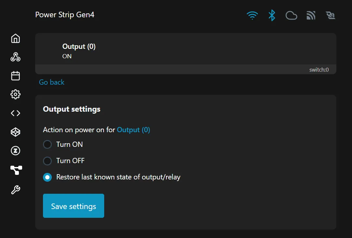Viewport: 352px width, 238px height.
Task: Click the Output (0) card title
Action: [79, 47]
